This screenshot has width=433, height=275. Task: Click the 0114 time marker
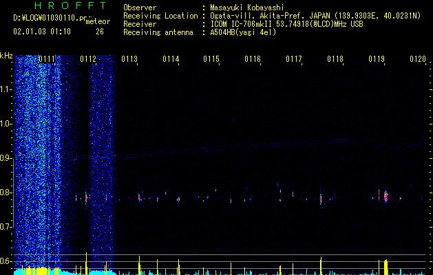pos(171,59)
